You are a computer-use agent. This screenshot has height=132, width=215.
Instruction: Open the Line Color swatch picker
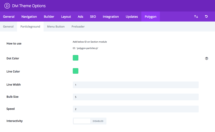76,71
